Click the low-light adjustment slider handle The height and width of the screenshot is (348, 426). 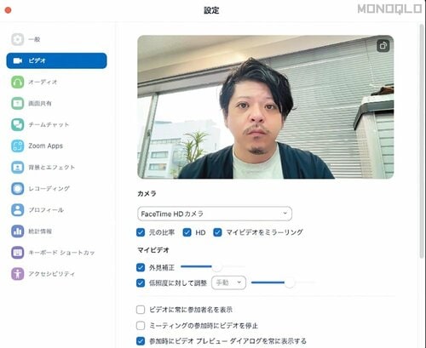290,282
